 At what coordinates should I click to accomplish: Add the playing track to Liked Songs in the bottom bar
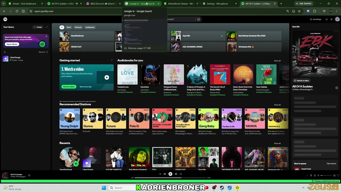point(29,175)
